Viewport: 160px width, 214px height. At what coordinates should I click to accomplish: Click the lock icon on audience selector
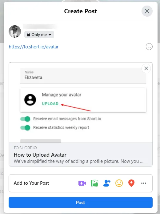click(x=28, y=35)
